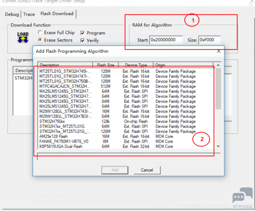Sort by the Description column header
The width and height of the screenshot is (255, 211).
(65, 65)
